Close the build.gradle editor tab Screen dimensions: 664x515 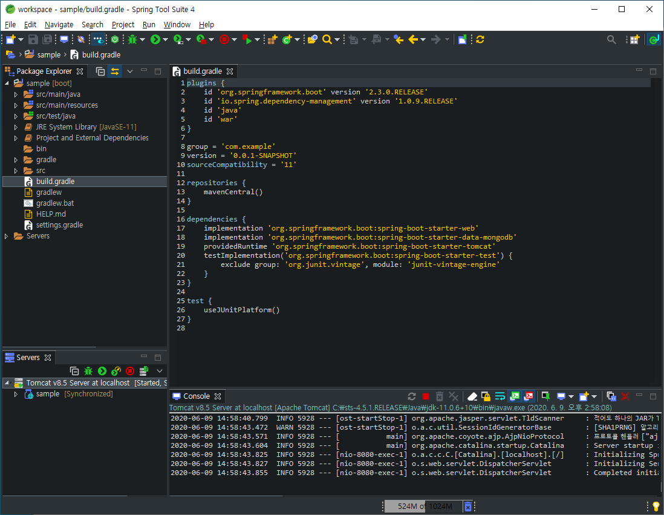point(230,71)
